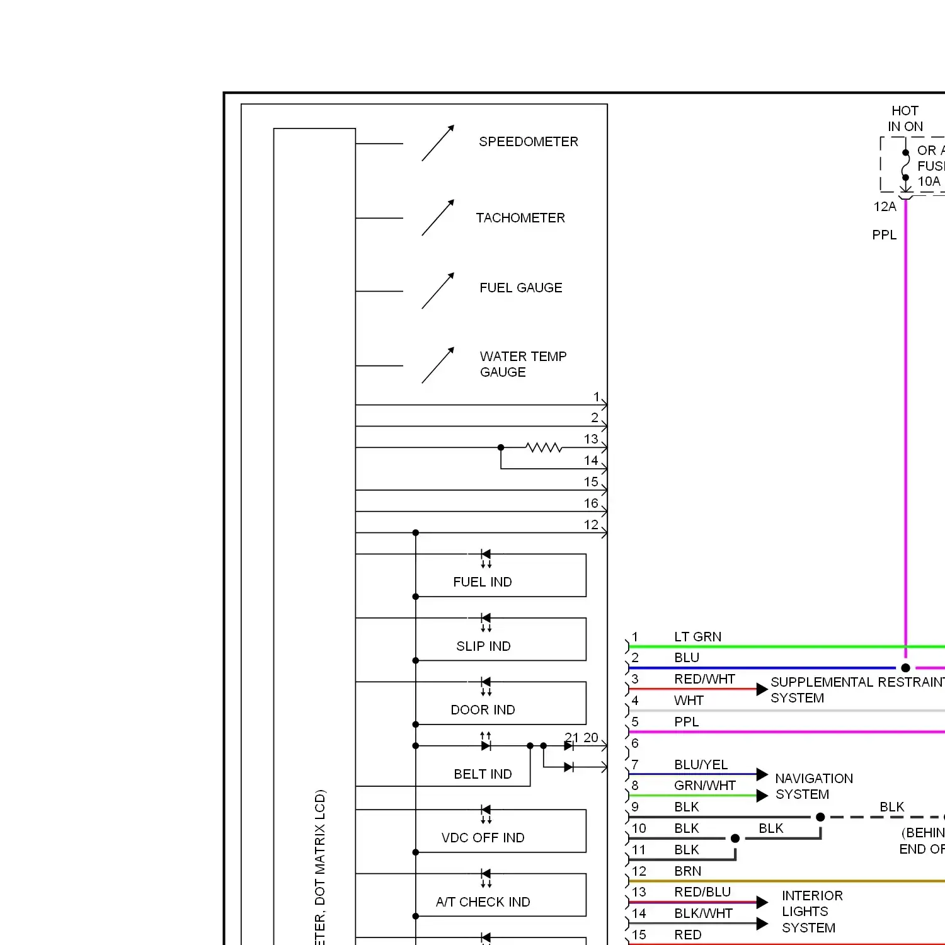This screenshot has height=945, width=945.
Task: Click the fuel gauge needle arrow symbol
Action: click(438, 291)
